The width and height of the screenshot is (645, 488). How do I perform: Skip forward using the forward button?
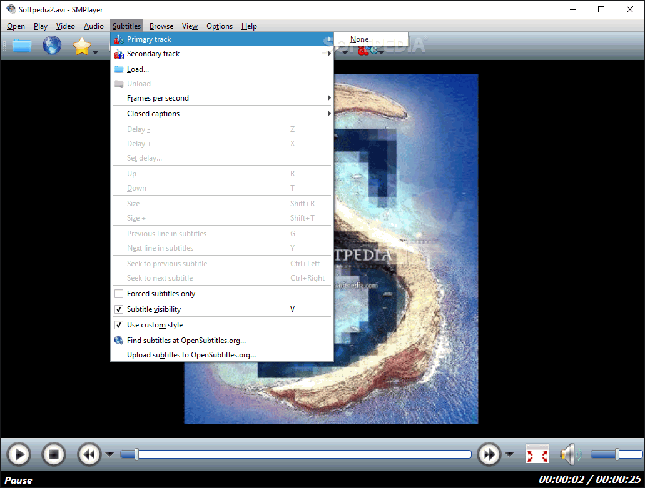coord(489,454)
